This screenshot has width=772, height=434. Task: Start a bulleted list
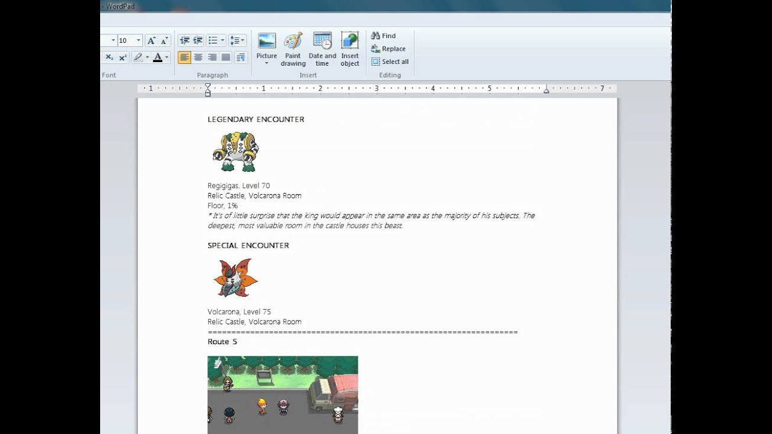click(x=212, y=40)
